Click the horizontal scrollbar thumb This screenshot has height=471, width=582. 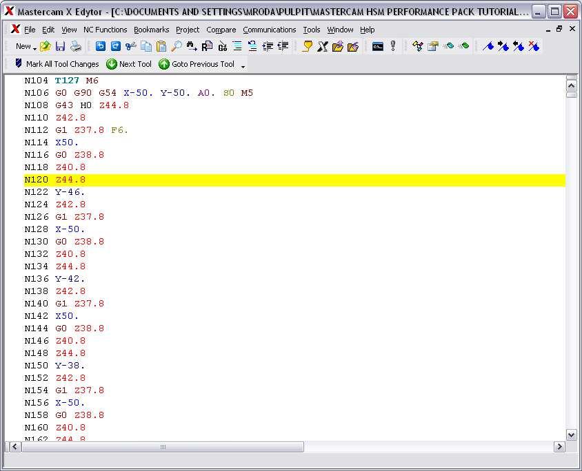coord(163,446)
